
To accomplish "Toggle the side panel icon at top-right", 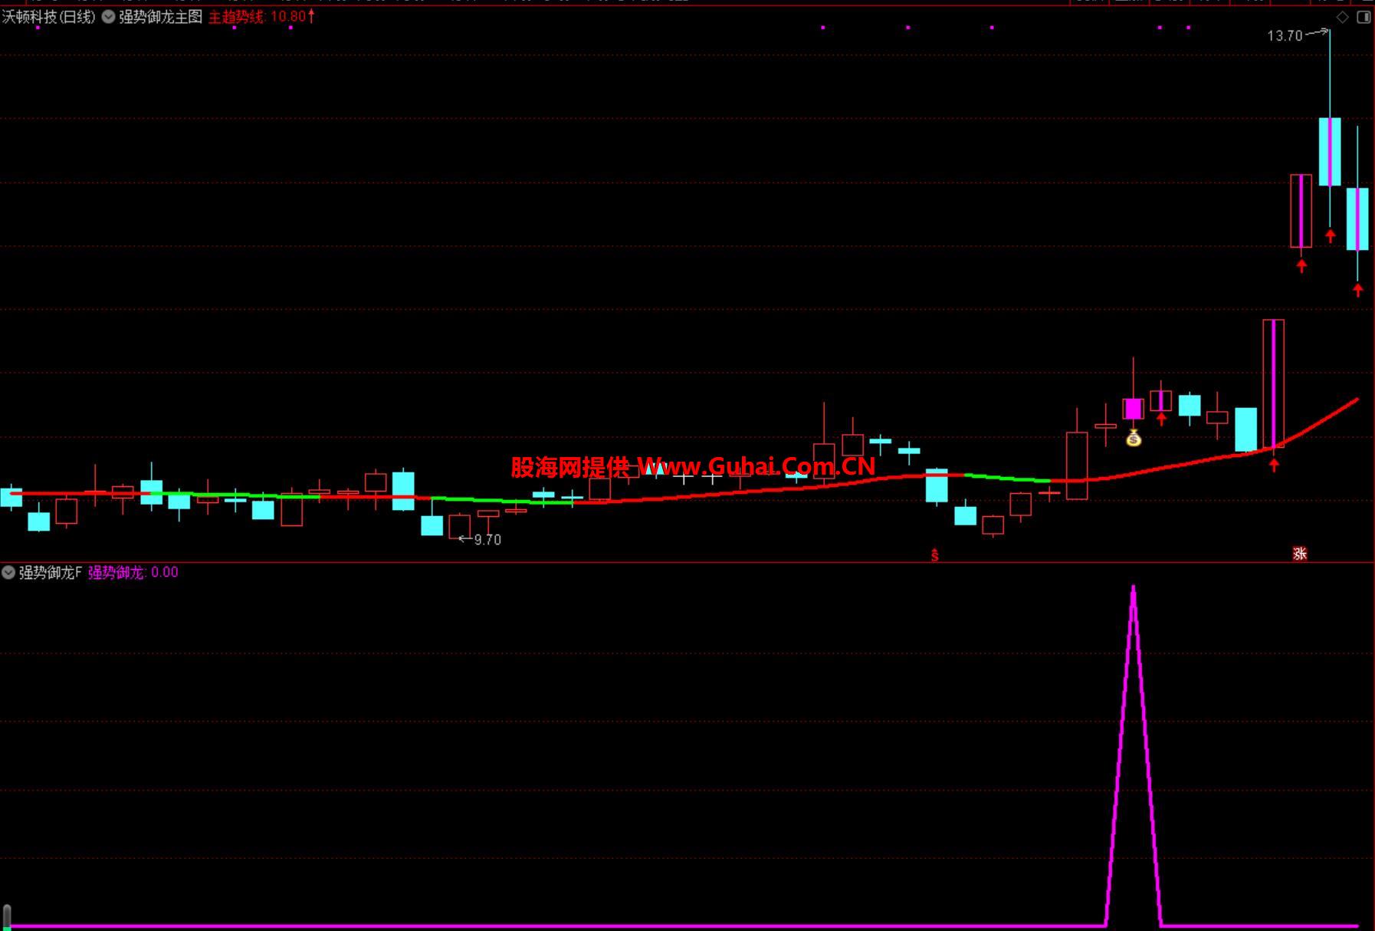I will click(x=1364, y=17).
